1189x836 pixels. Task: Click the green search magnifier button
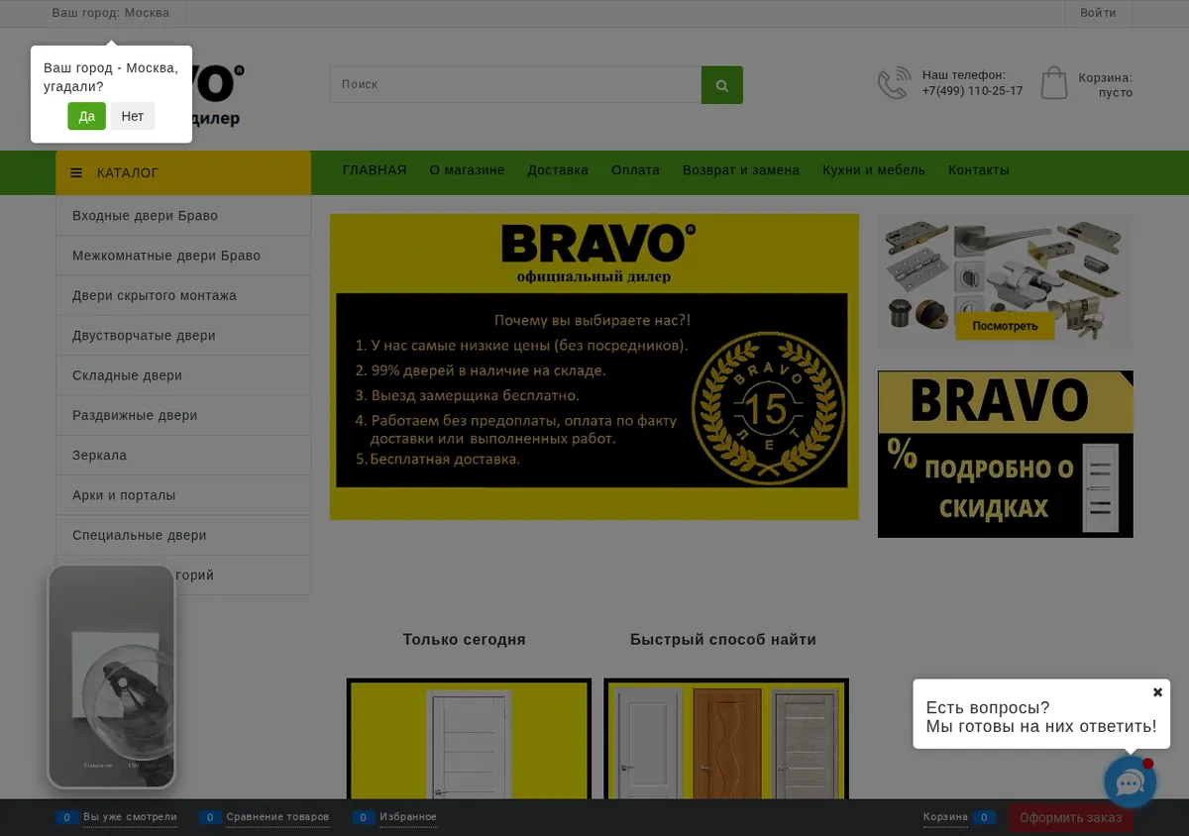pos(722,85)
